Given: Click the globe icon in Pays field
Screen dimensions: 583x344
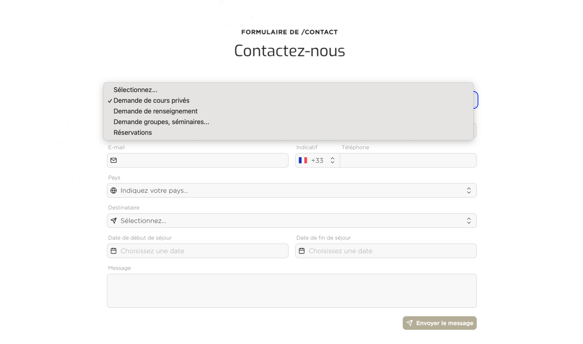Looking at the screenshot, I should (x=114, y=191).
